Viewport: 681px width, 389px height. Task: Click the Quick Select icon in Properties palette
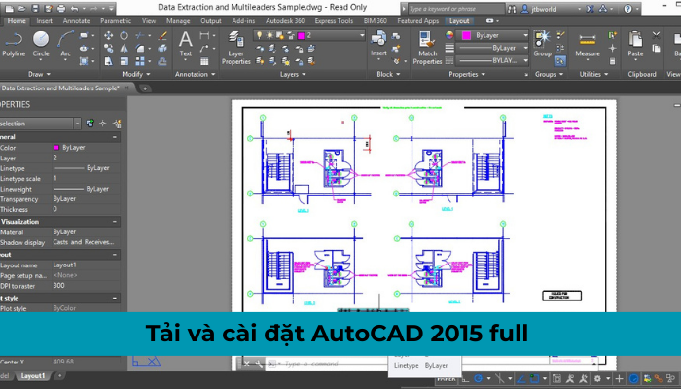click(x=117, y=124)
